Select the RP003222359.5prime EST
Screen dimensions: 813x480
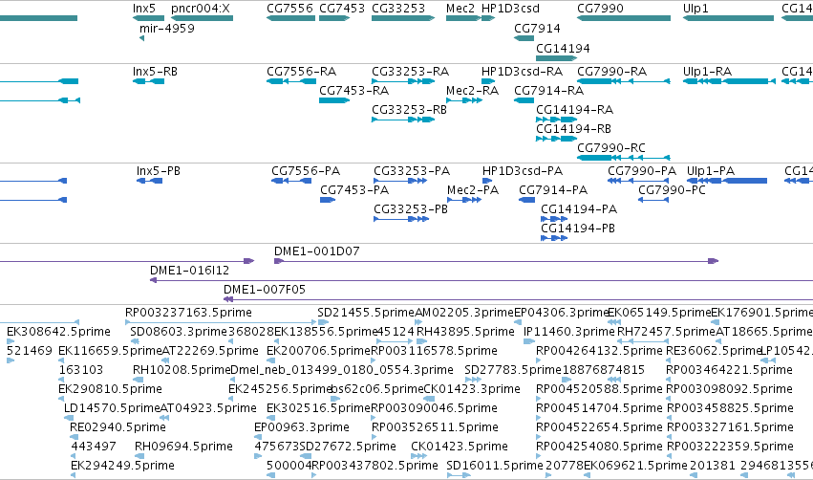pos(670,456)
